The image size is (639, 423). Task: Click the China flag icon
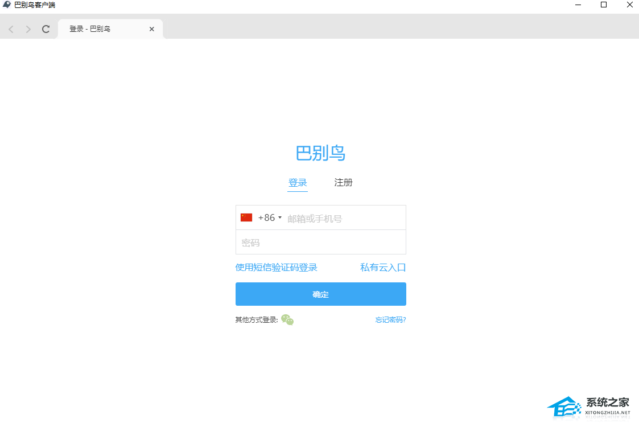pos(246,217)
